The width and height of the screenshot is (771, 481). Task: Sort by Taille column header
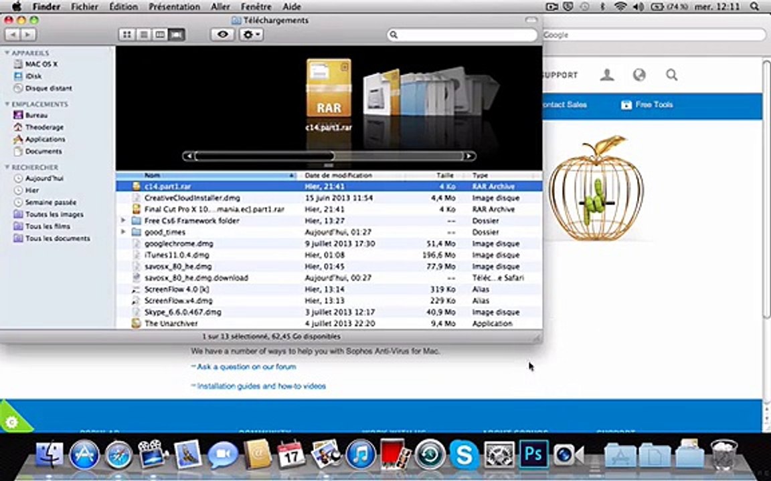click(x=434, y=175)
